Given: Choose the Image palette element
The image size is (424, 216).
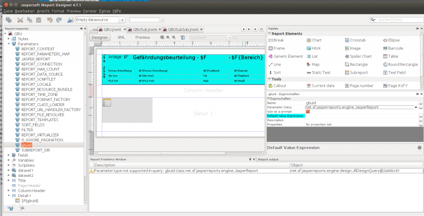Looking at the screenshot, I should pos(353,48).
